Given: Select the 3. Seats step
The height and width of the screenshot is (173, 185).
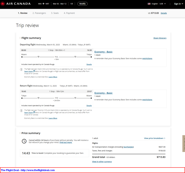Looking at the screenshot, I should (55, 13).
